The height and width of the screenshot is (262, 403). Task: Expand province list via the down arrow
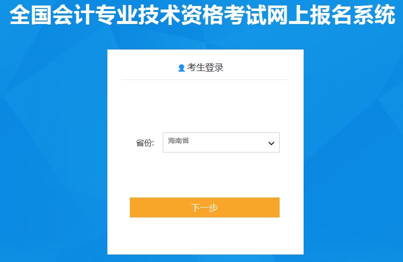pyautogui.click(x=271, y=143)
